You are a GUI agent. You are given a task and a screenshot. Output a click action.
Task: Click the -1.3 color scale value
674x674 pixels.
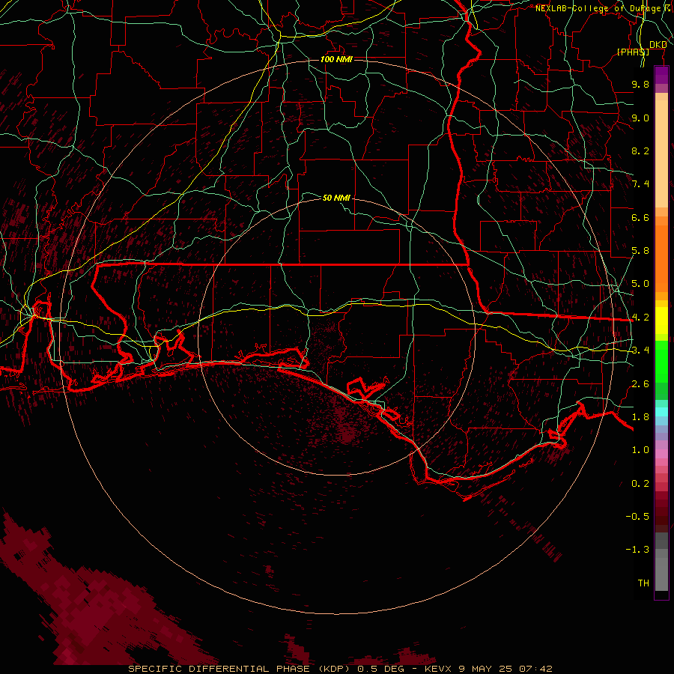(x=637, y=550)
